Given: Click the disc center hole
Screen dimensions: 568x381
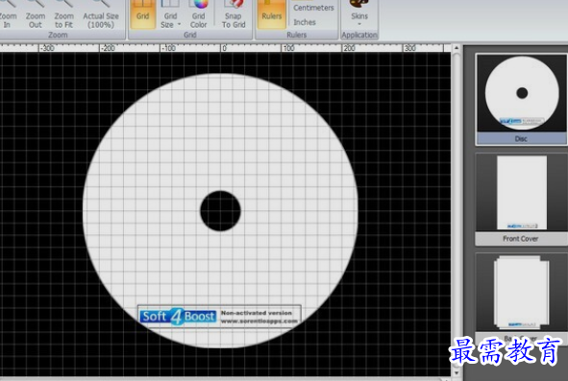Looking at the screenshot, I should (220, 211).
